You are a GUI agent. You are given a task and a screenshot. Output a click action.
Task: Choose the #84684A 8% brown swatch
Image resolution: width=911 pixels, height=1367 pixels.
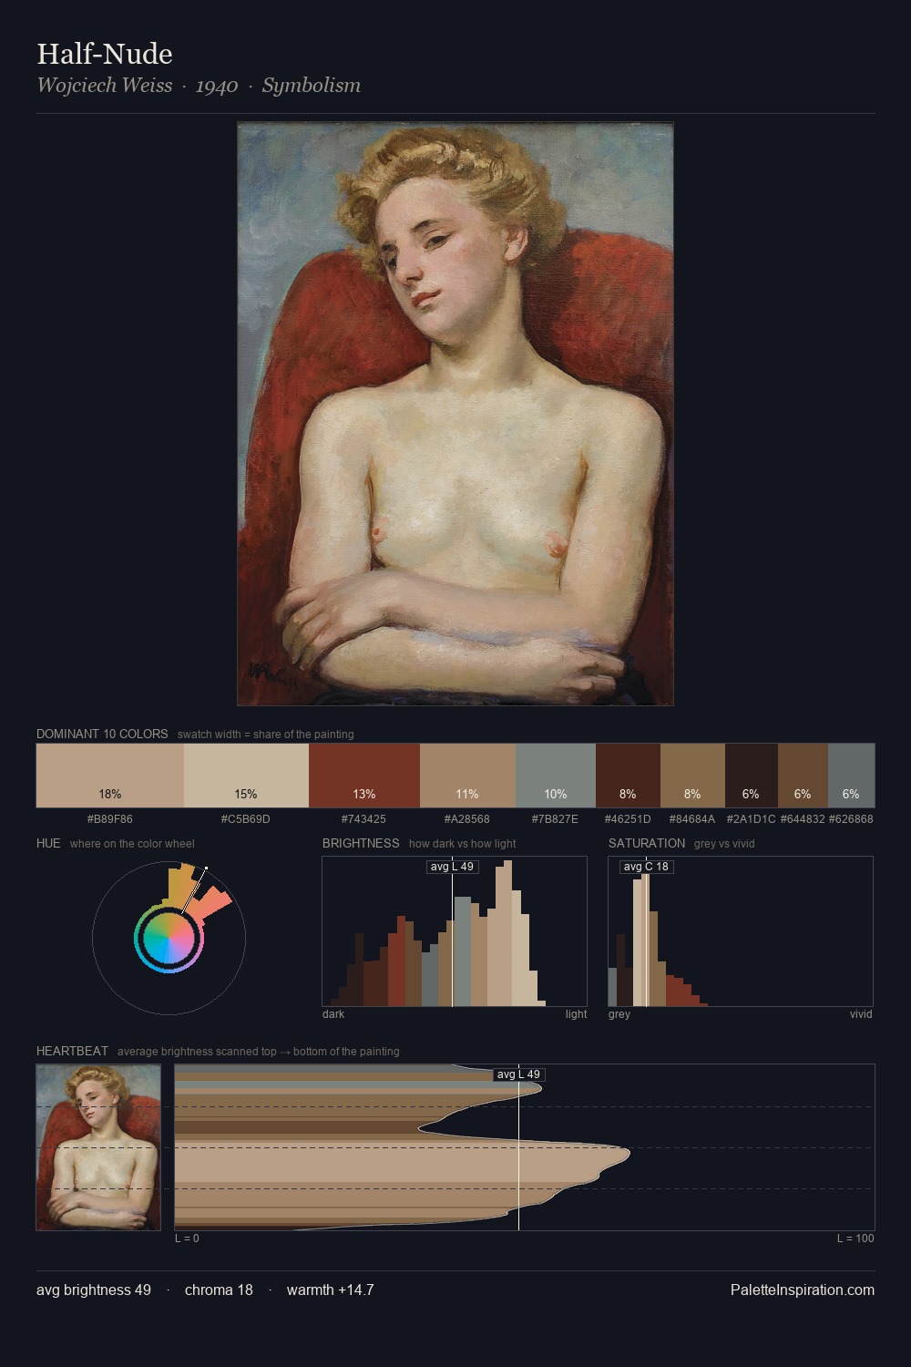[x=692, y=776]
